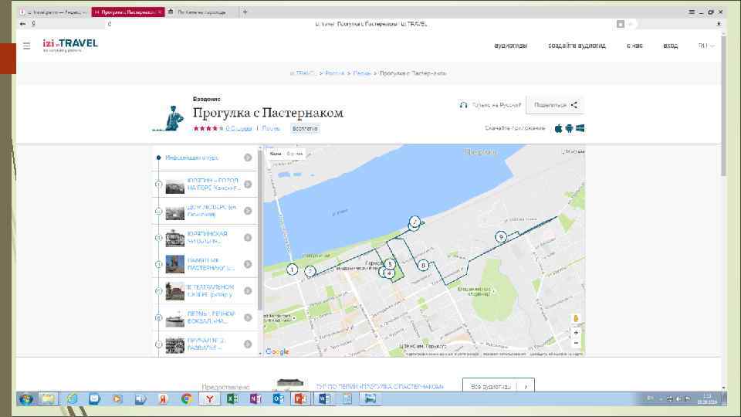Open the hamburger menu beside izi.TRAVEL logo
741x417 pixels.
click(x=26, y=46)
